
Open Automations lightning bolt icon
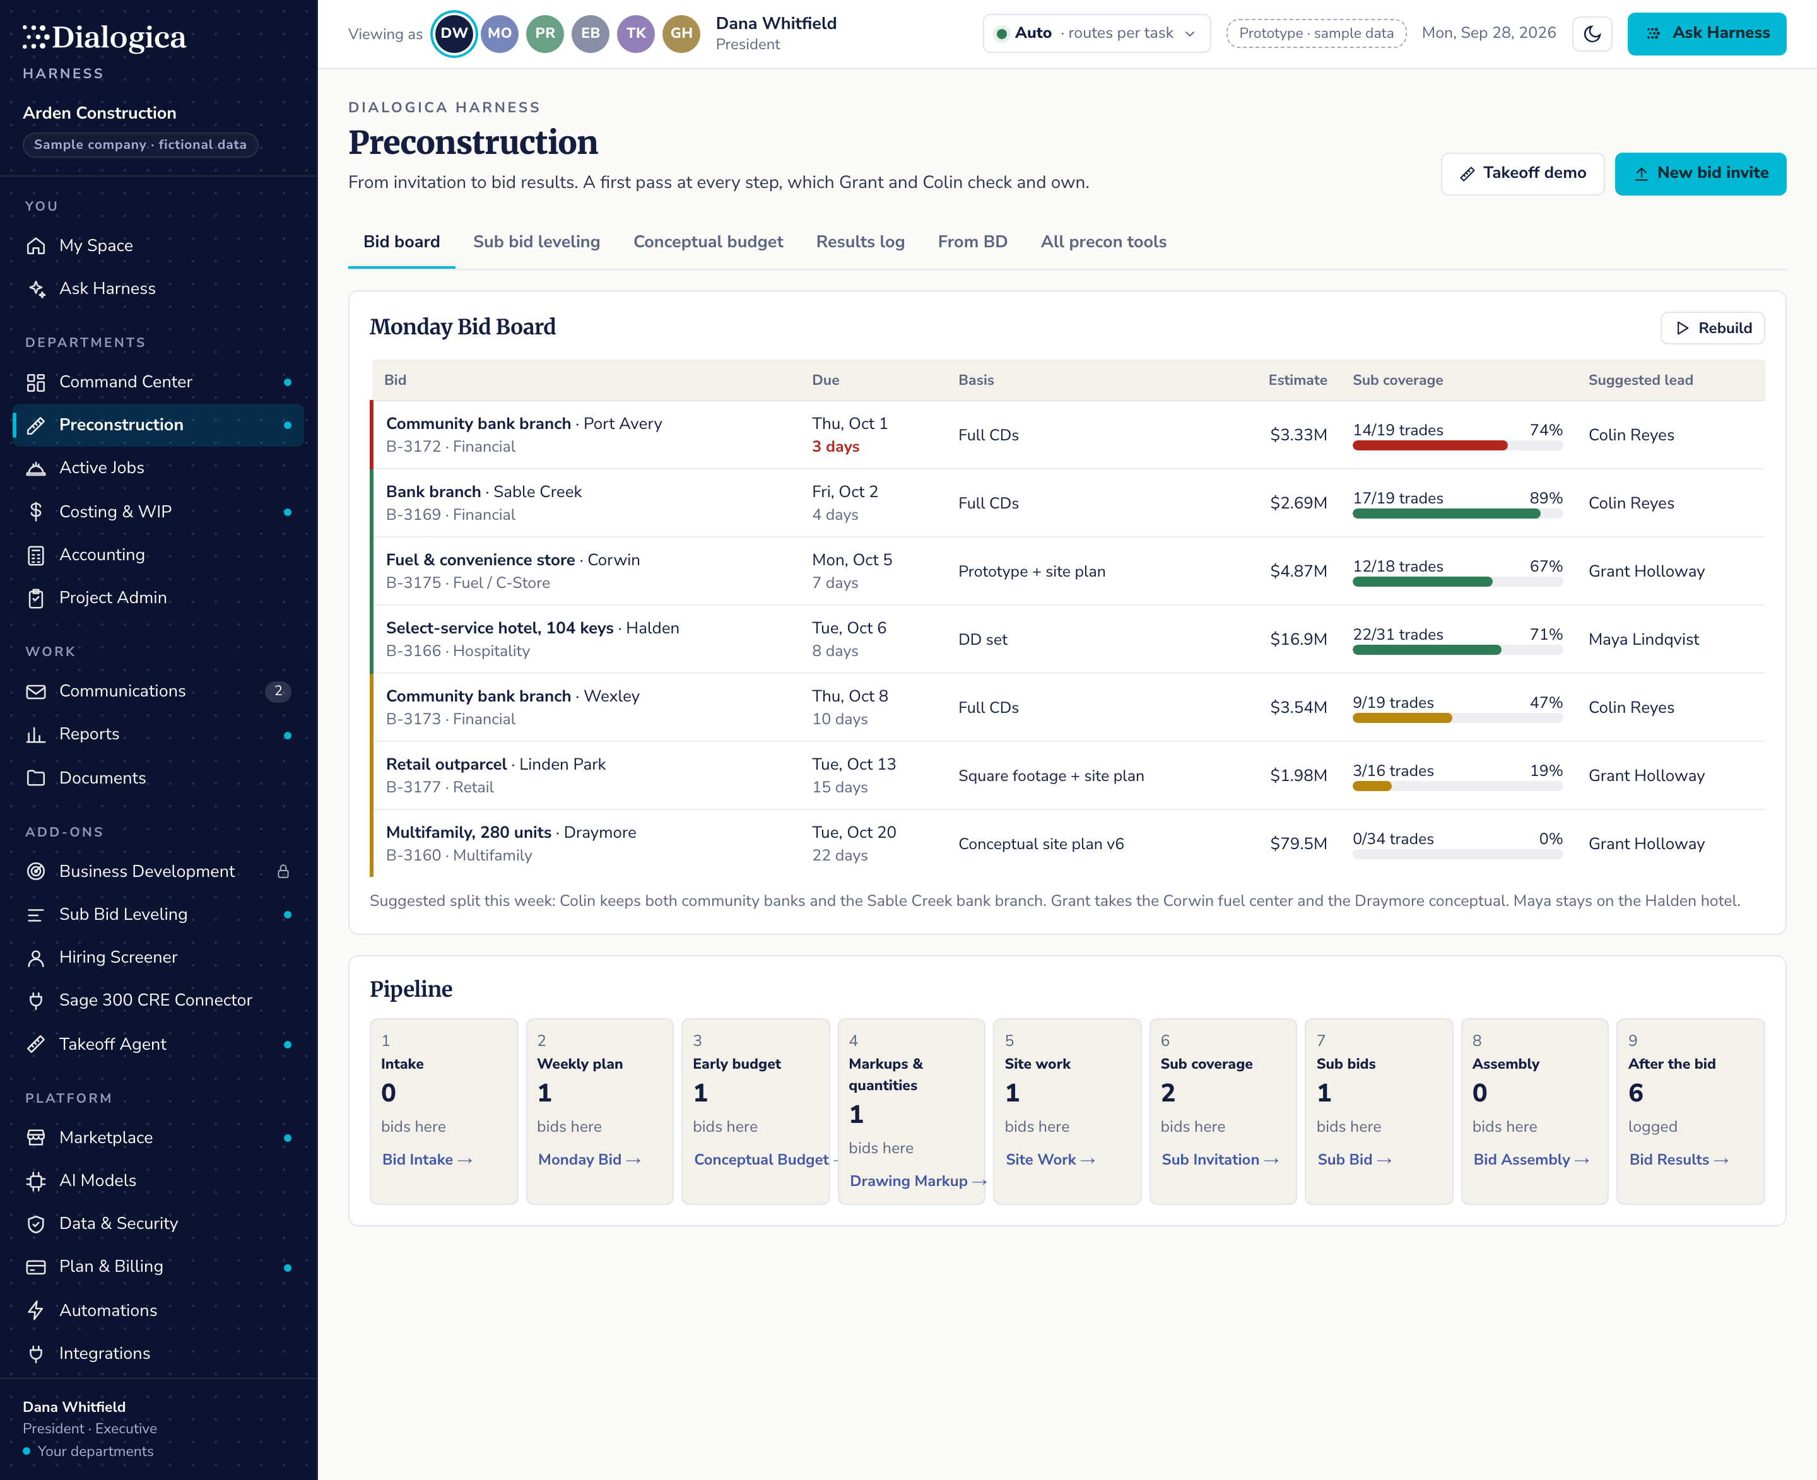36,1310
